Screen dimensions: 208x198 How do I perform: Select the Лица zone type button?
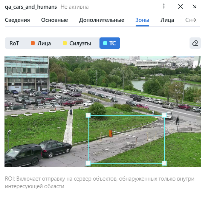41,43
